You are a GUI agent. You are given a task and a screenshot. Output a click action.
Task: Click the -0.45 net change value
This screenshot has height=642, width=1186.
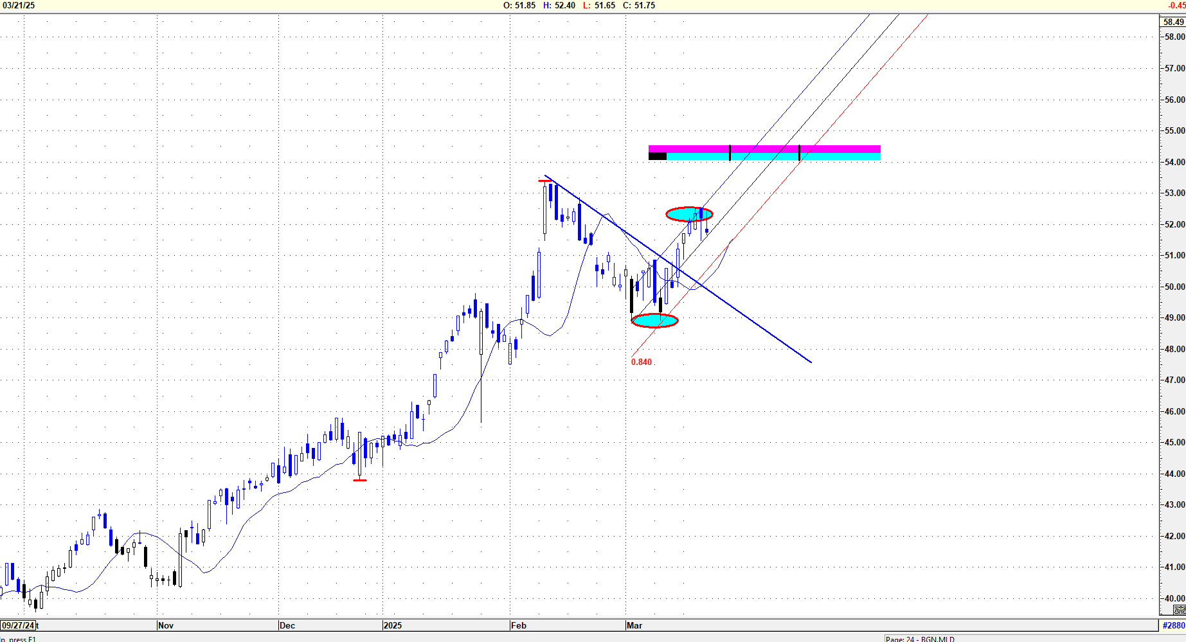[1176, 5]
